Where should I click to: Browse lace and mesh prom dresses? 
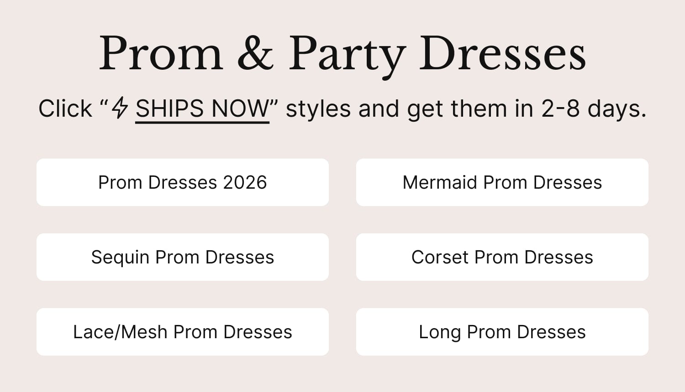coord(183,332)
